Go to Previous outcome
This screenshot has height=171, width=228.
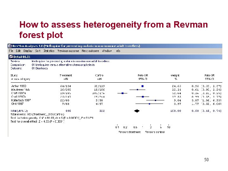point(68,51)
